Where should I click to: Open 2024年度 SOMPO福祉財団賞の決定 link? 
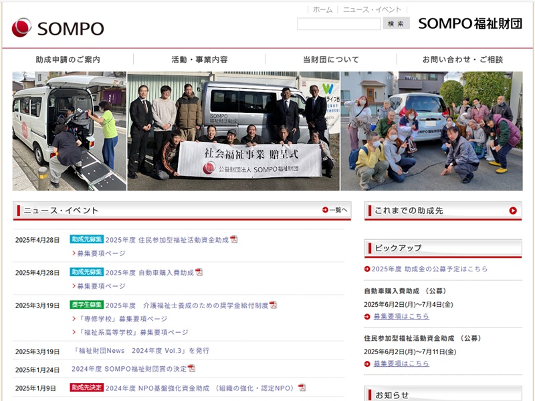point(129,369)
